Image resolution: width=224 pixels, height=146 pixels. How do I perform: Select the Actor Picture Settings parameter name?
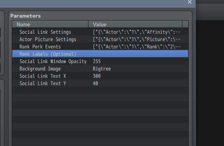click(x=48, y=39)
